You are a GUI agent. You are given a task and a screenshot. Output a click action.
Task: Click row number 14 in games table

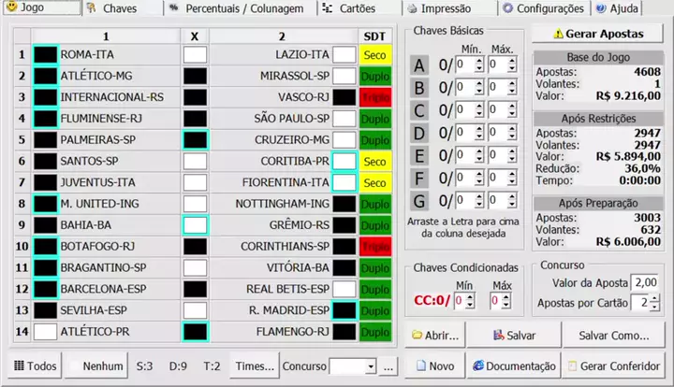pyautogui.click(x=22, y=332)
